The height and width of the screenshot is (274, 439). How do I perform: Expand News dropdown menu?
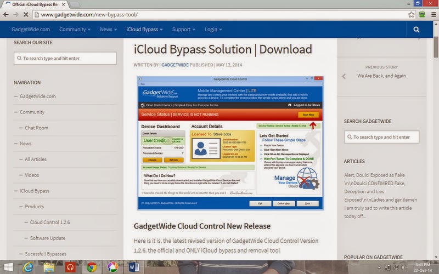coord(108,30)
